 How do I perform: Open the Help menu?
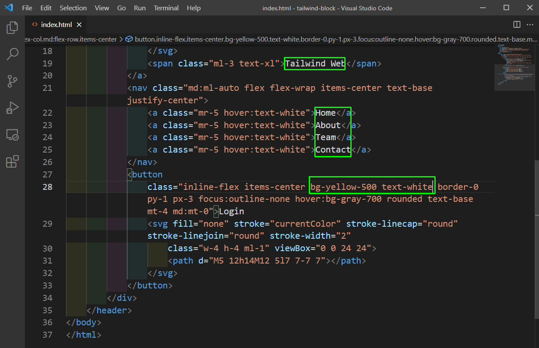[194, 8]
